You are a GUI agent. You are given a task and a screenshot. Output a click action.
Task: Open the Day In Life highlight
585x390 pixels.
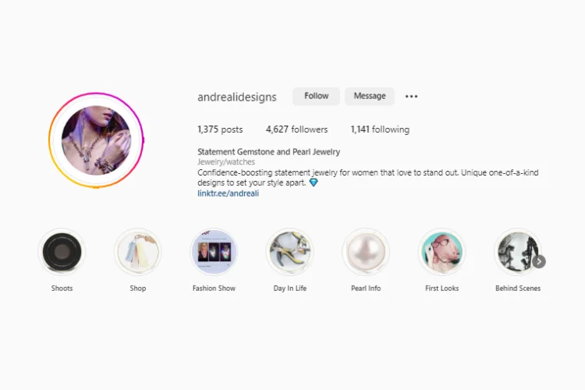click(290, 252)
